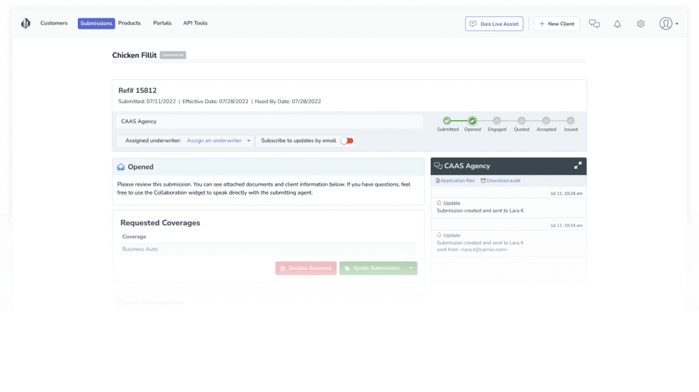699x392 pixels.
Task: Open the Products menu item
Action: [x=129, y=23]
